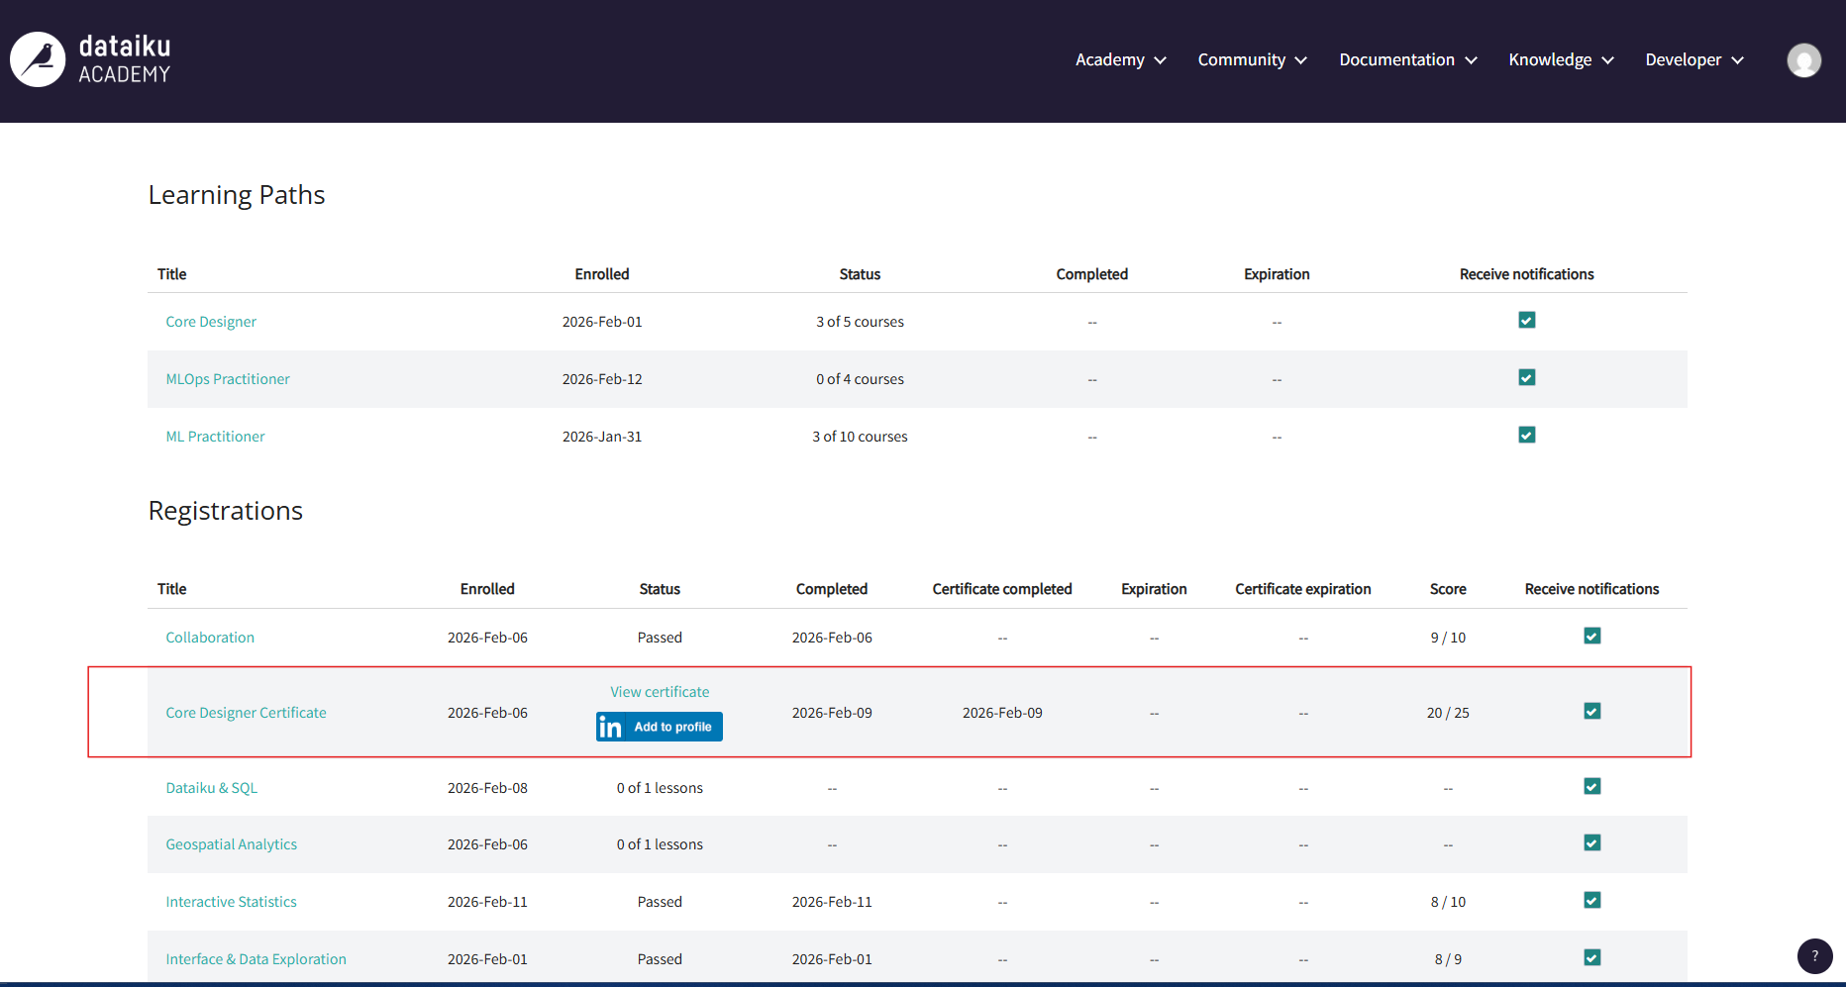Toggle notifications for Collaboration course

(x=1592, y=636)
